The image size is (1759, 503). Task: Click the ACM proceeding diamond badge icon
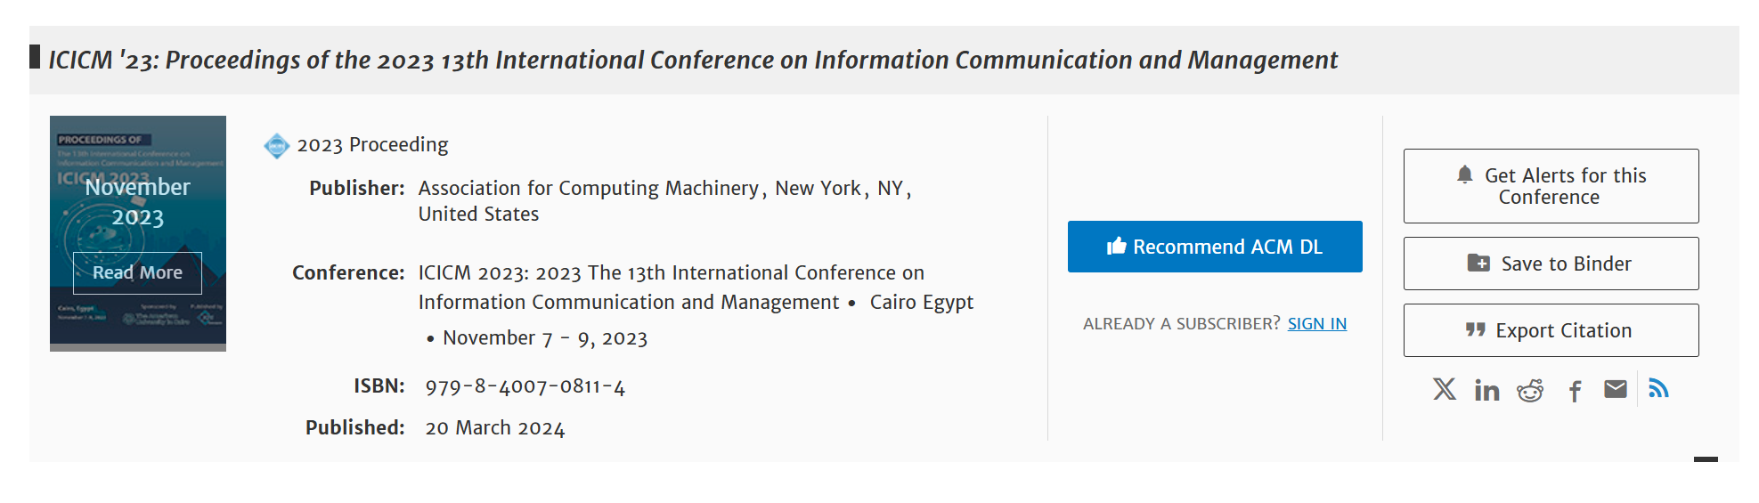(277, 145)
